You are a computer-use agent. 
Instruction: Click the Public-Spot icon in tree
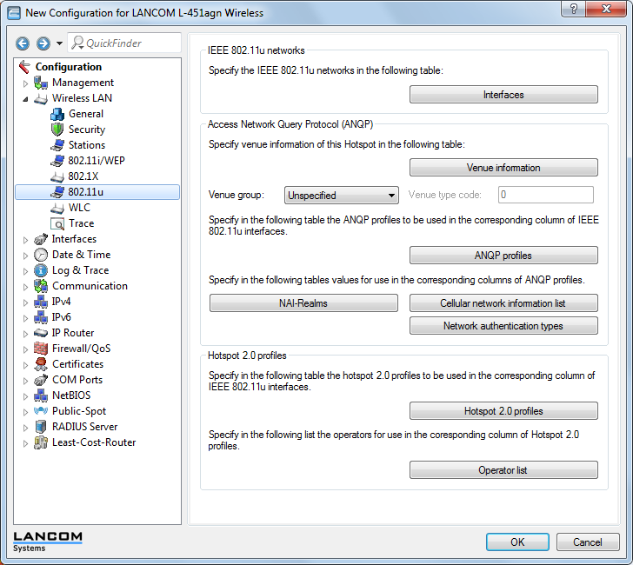click(x=41, y=411)
